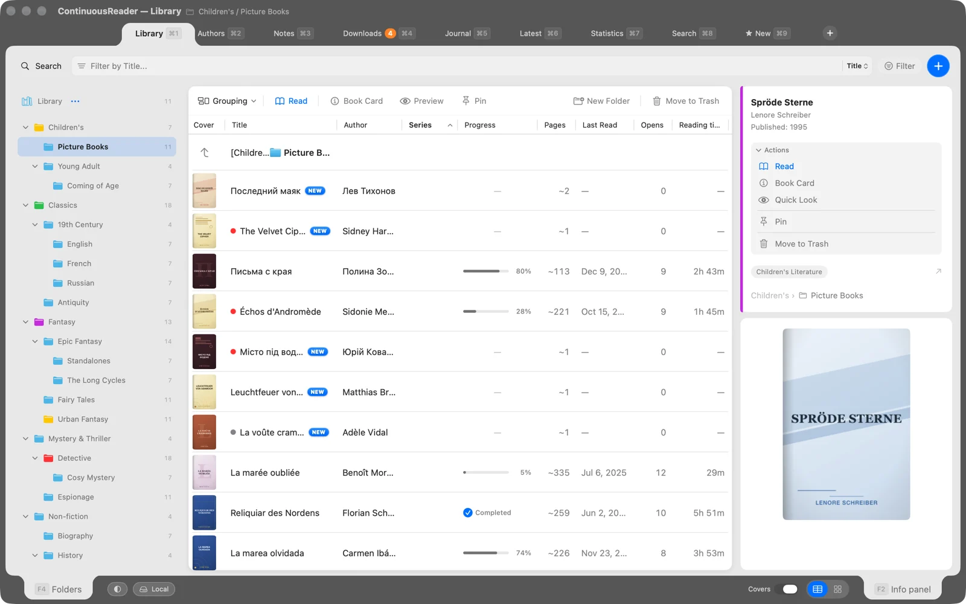966x604 pixels.
Task: Open the Grouping dropdown
Action: tap(227, 101)
